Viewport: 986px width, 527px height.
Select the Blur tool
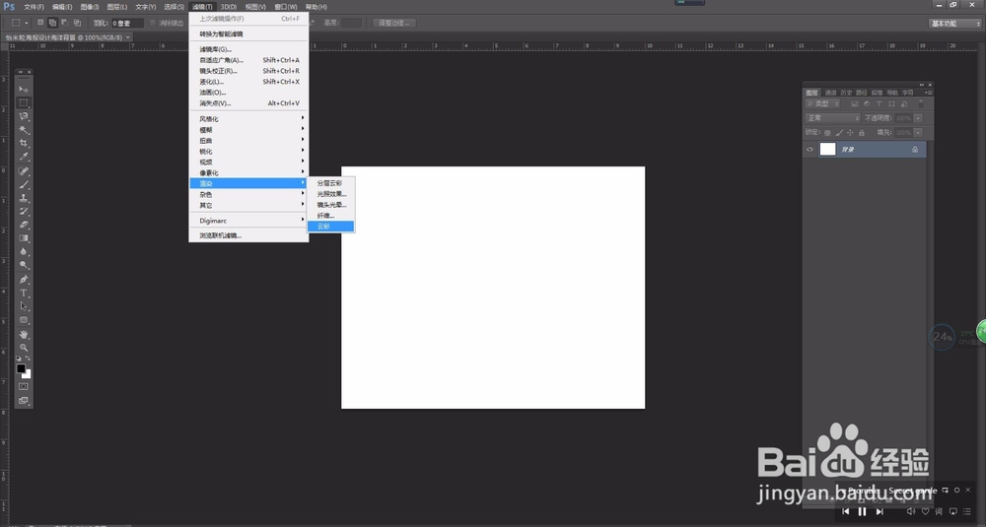[24, 252]
